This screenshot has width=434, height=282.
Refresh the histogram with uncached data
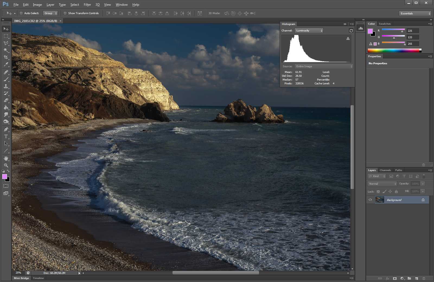pyautogui.click(x=351, y=31)
